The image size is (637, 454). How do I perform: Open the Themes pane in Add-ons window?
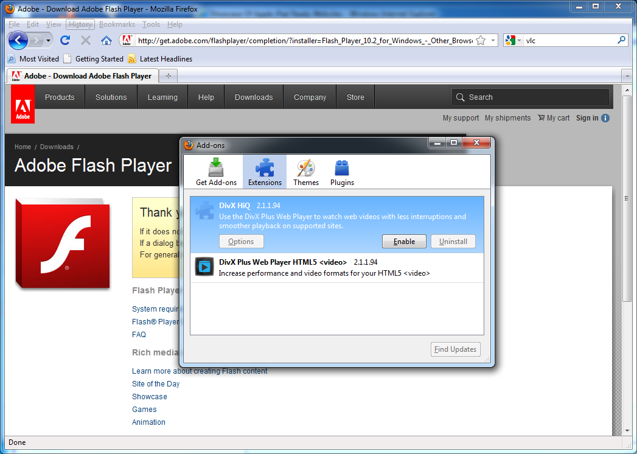tap(306, 172)
